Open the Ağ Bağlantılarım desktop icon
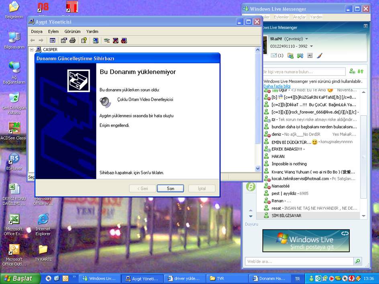The width and height of the screenshot is (379, 284). click(14, 73)
